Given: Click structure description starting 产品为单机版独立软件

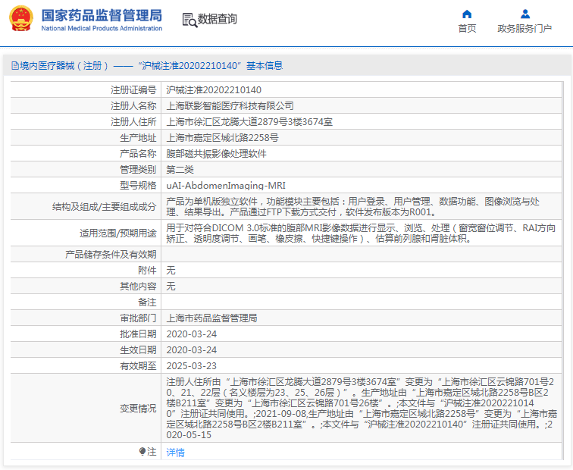Looking at the screenshot, I should 352,206.
